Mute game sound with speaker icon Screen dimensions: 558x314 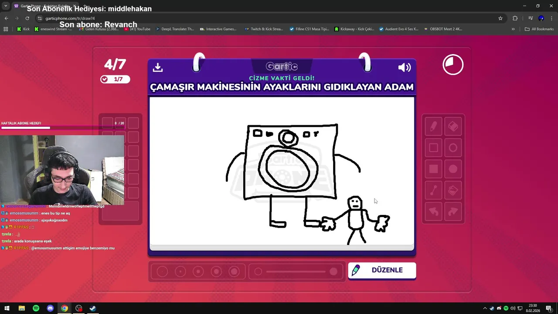tap(405, 67)
